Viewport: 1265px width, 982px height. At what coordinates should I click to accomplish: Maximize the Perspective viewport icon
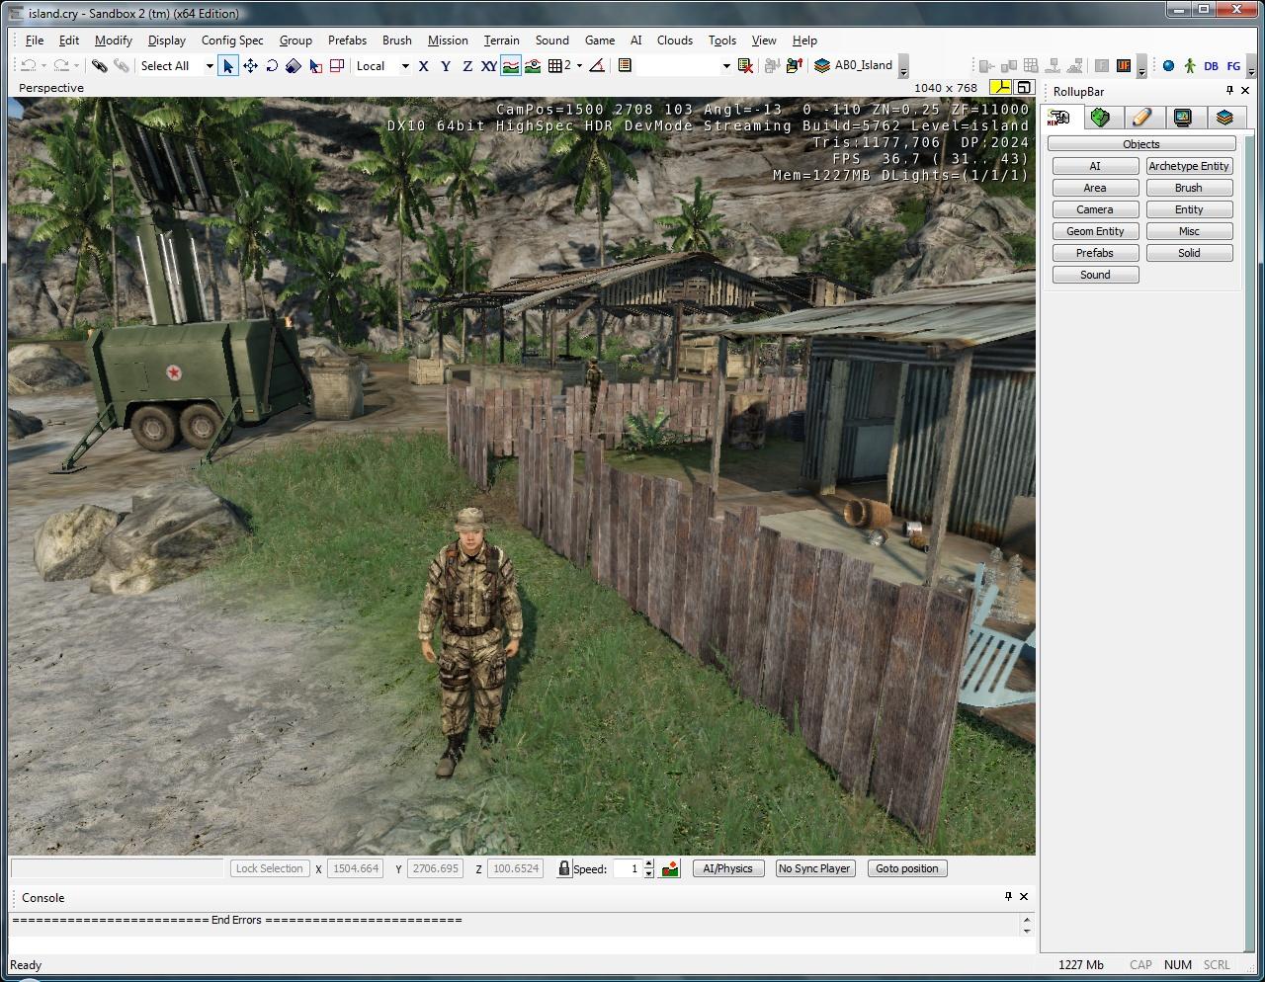tap(1024, 88)
